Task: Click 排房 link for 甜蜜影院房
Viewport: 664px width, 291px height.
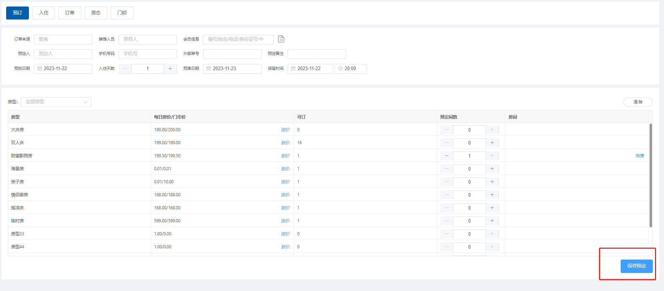Action: 640,156
